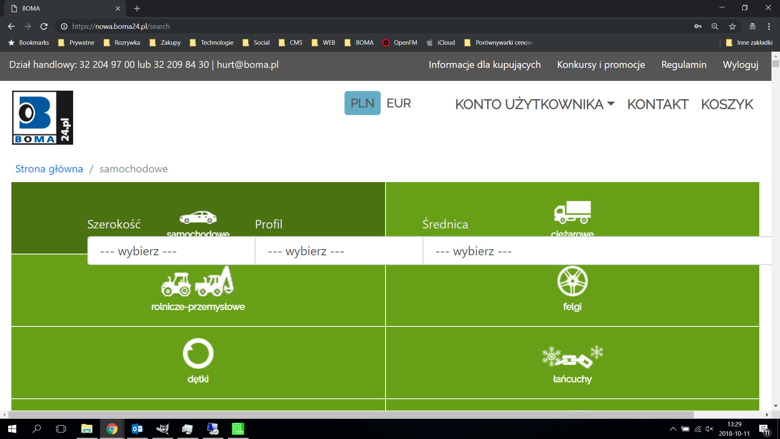The width and height of the screenshot is (780, 439).
Task: Go to Strona główna breadcrumb link
Action: click(49, 169)
